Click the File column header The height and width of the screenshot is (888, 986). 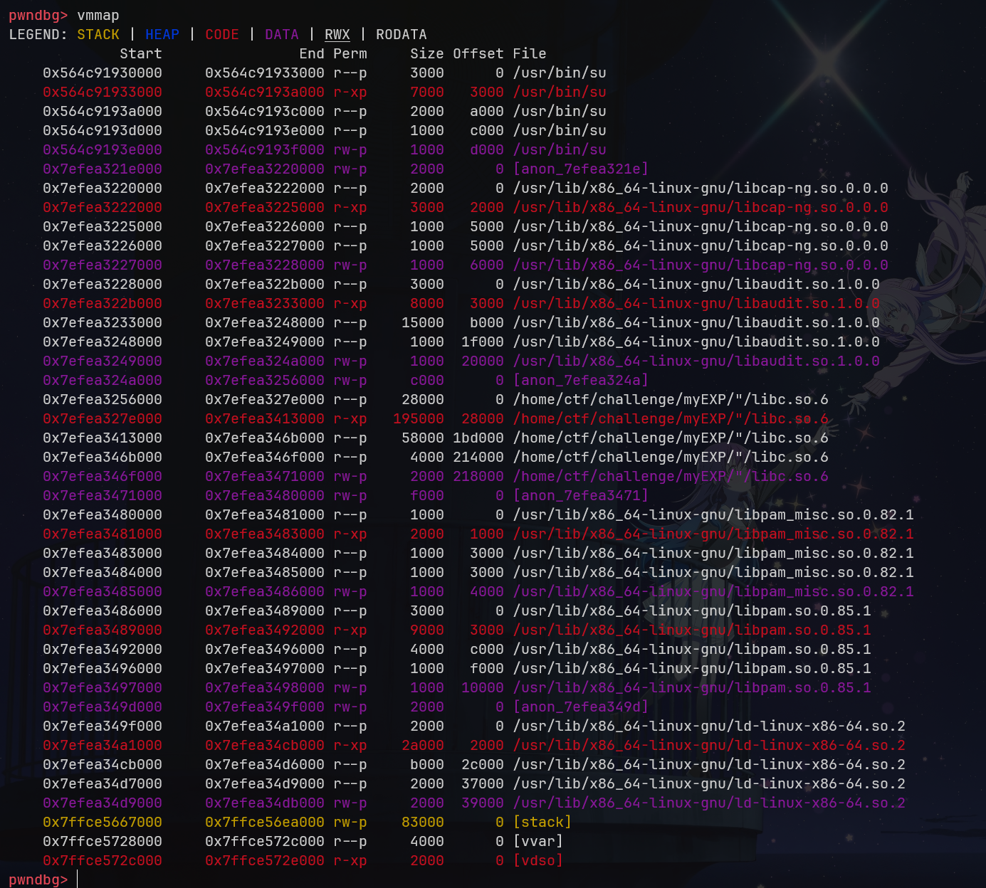coord(530,53)
